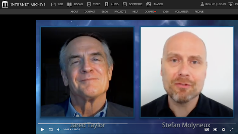The image size is (238, 134).
Task: Click the user avatar icon
Action: click(202, 4)
